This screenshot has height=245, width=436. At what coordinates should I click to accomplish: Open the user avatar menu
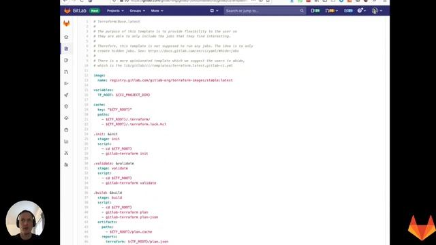[377, 11]
